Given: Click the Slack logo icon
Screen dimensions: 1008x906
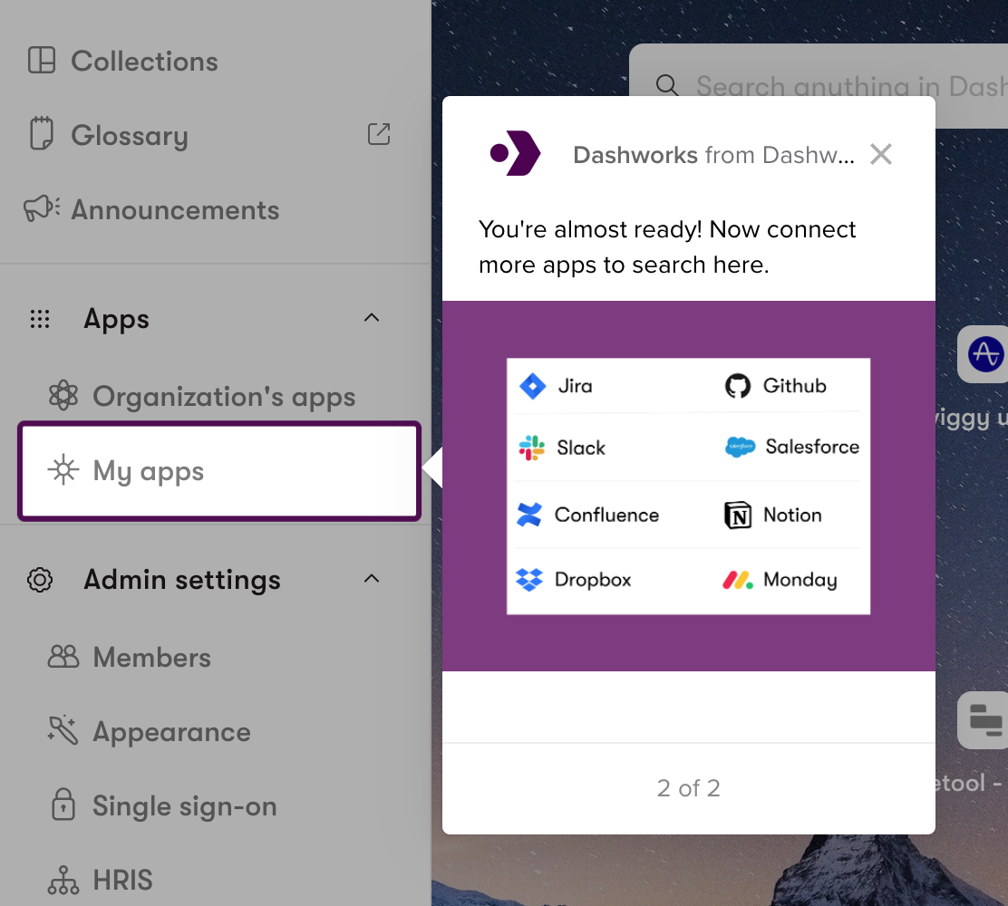Looking at the screenshot, I should pos(531,448).
